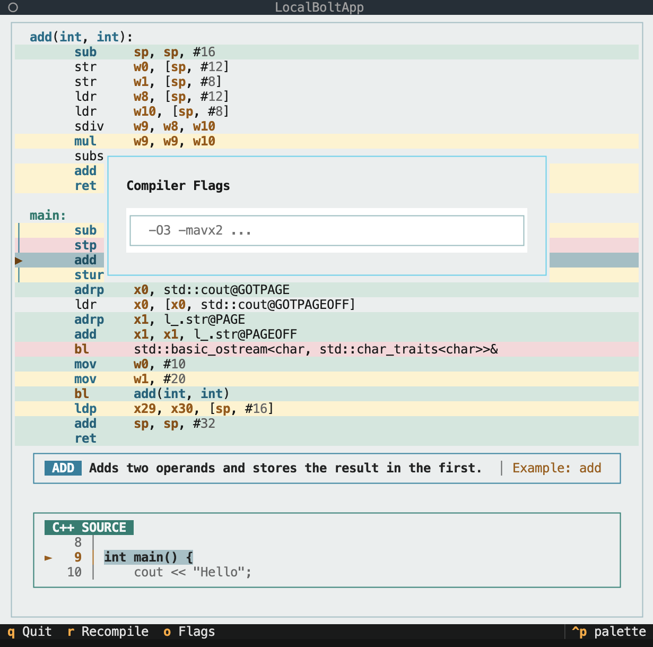Click the 'C++ SOURCE' panel header
Image resolution: width=653 pixels, height=647 pixels.
click(89, 528)
